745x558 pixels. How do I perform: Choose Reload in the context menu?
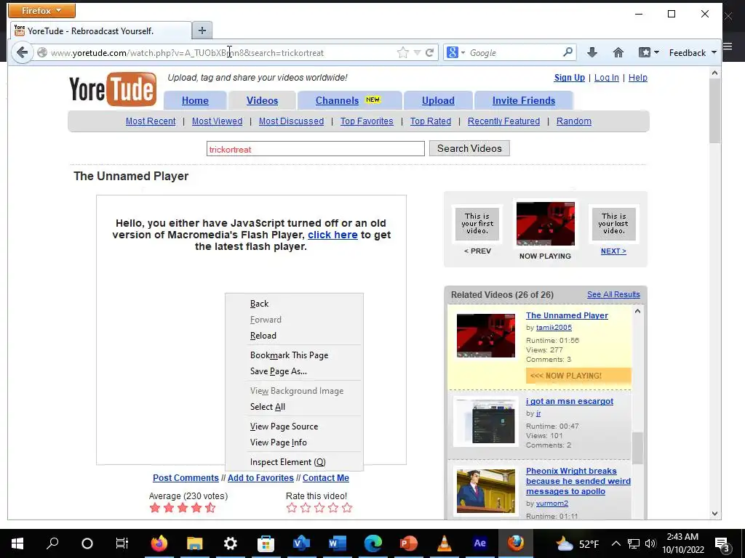coord(294,336)
